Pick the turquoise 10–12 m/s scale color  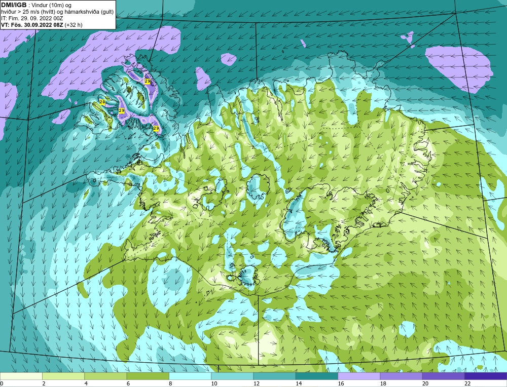(232, 376)
